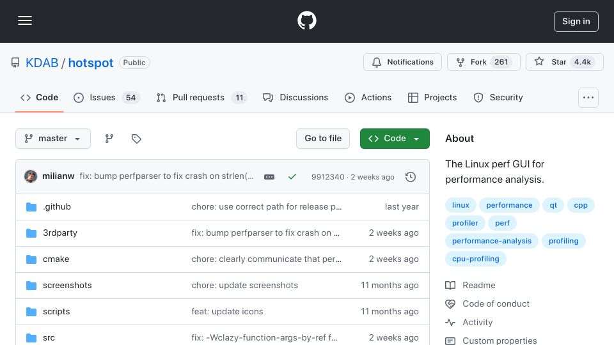Open the milianw author link
The height and width of the screenshot is (345, 614).
58,176
